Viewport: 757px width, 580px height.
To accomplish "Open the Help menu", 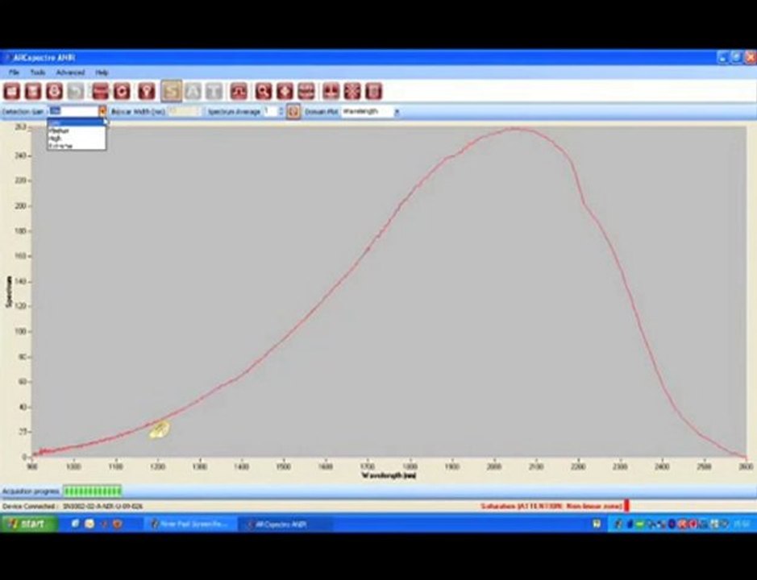I will point(102,72).
